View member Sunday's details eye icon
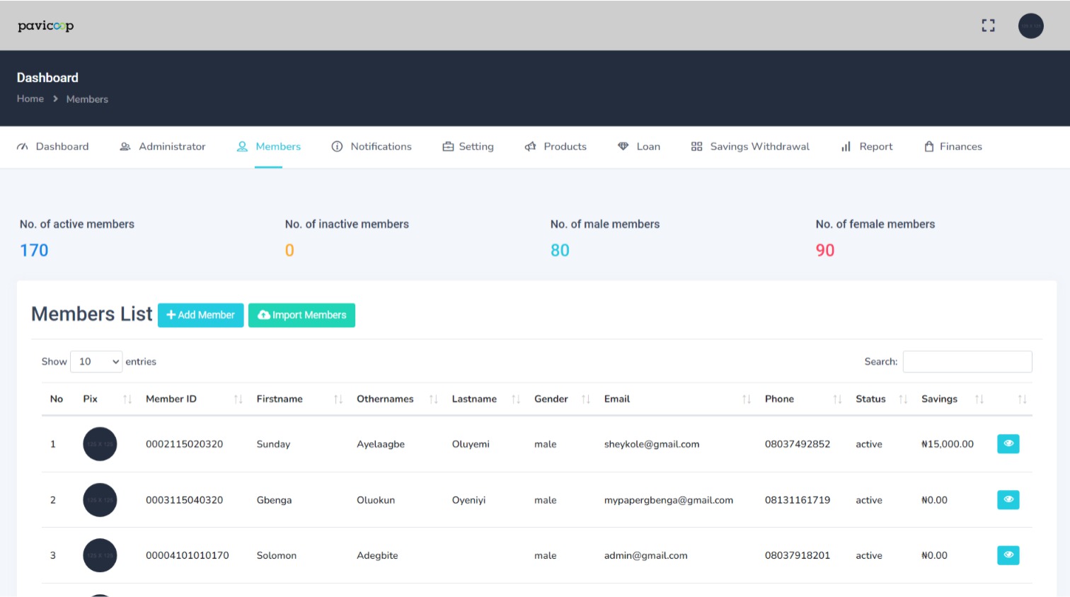 tap(1008, 443)
